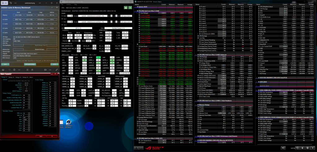Click the green double-arrow button in the memory info tool

[x=126, y=8]
